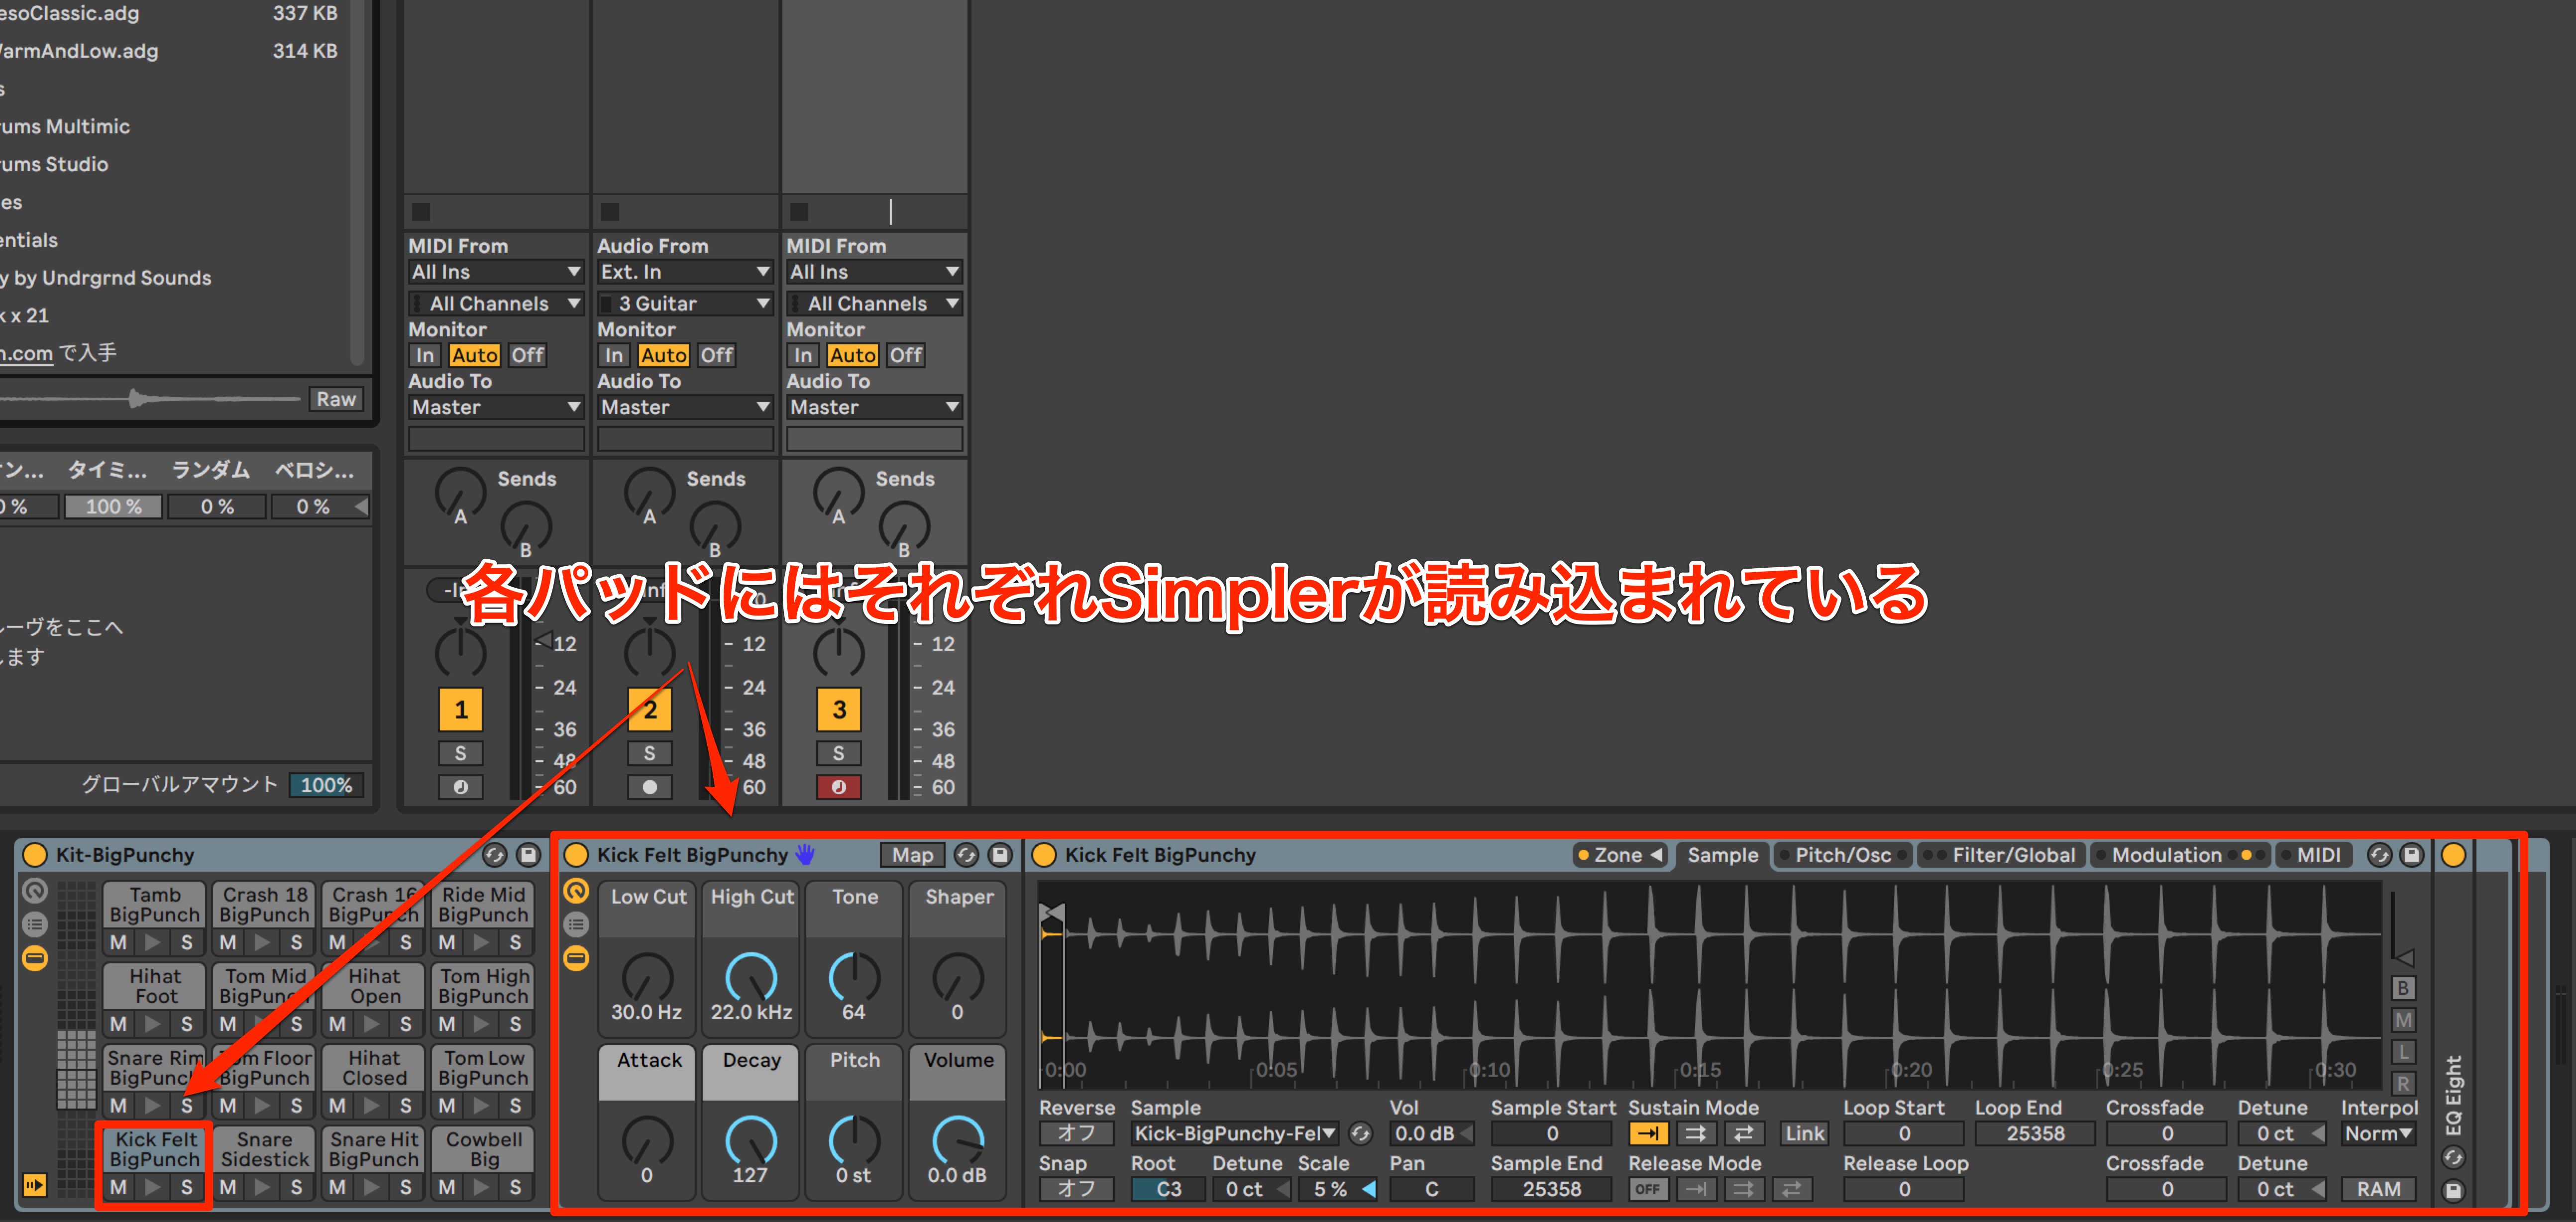Arm track 1 for recording
2576x1222 pixels.
460,787
